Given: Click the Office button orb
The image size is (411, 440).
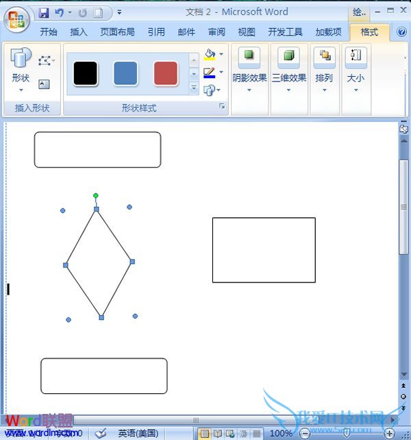Looking at the screenshot, I should click(x=17, y=20).
